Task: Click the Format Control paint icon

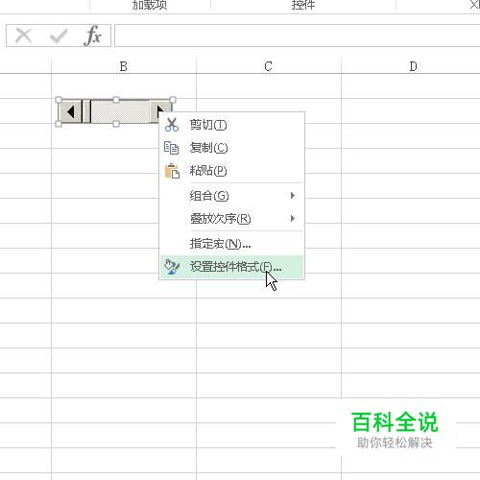Action: (172, 267)
